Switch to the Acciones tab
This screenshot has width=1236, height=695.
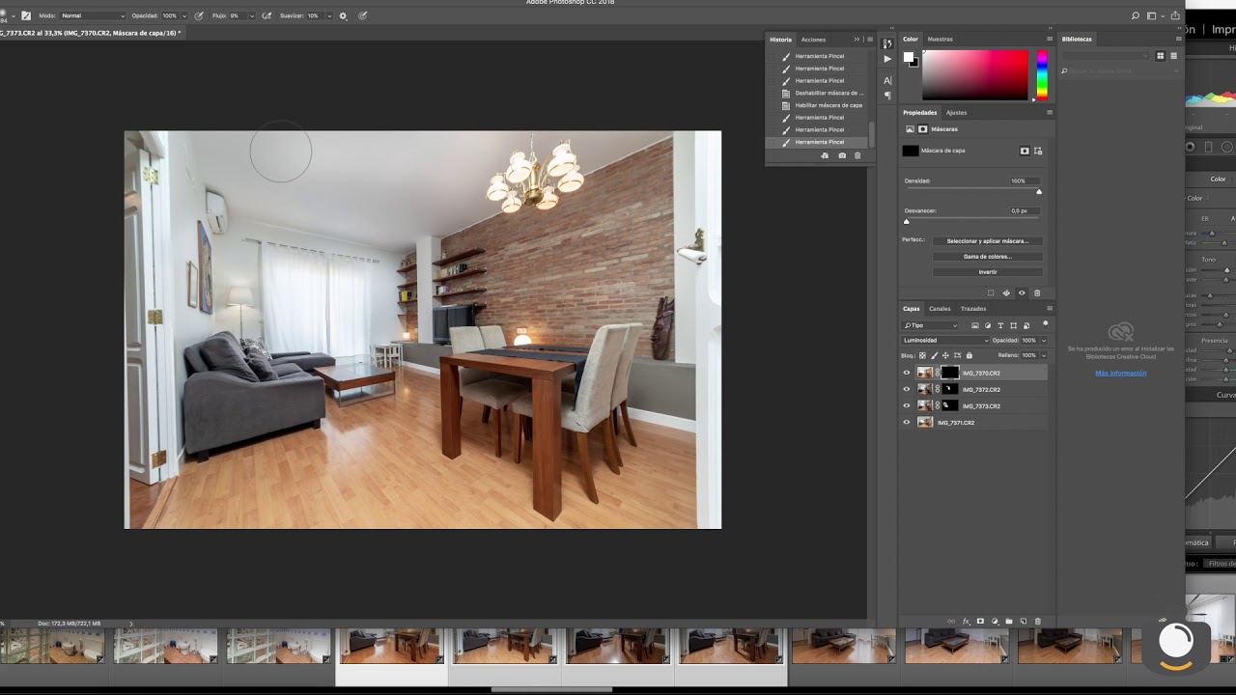(x=813, y=40)
